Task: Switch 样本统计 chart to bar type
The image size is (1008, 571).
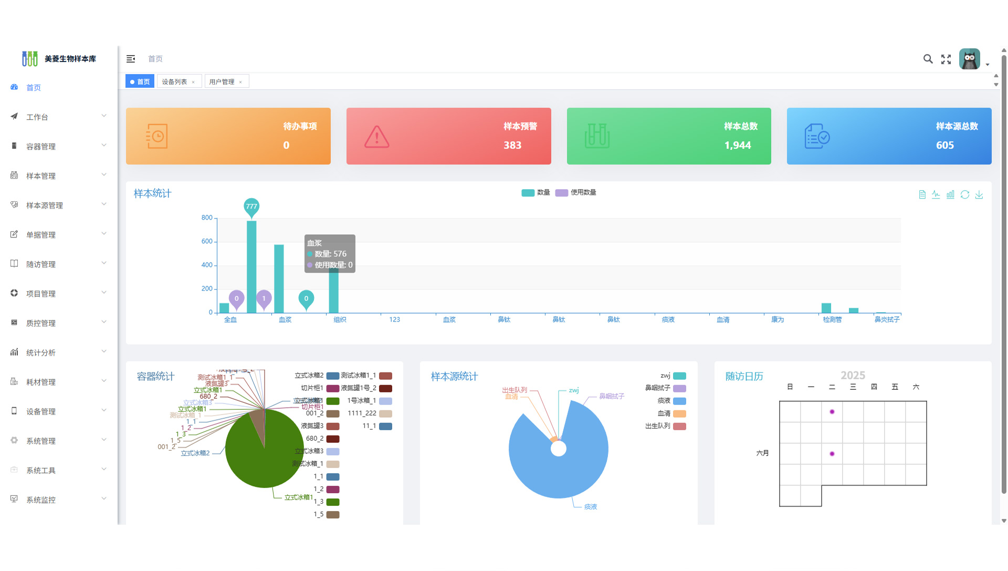Action: 950,195
